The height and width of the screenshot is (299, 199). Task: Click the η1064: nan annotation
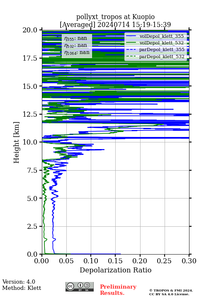tap(77, 53)
